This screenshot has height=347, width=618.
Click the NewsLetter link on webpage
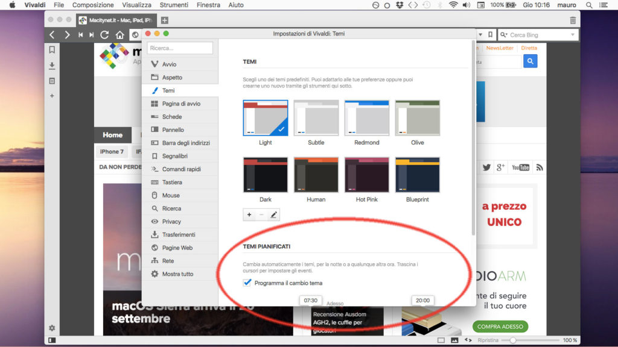(499, 48)
